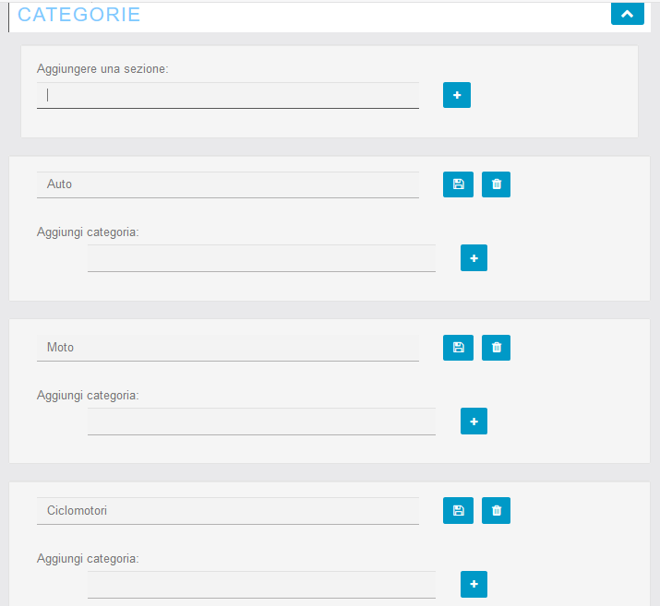Focus the 'Aggiungere una sezione' text field

(228, 95)
